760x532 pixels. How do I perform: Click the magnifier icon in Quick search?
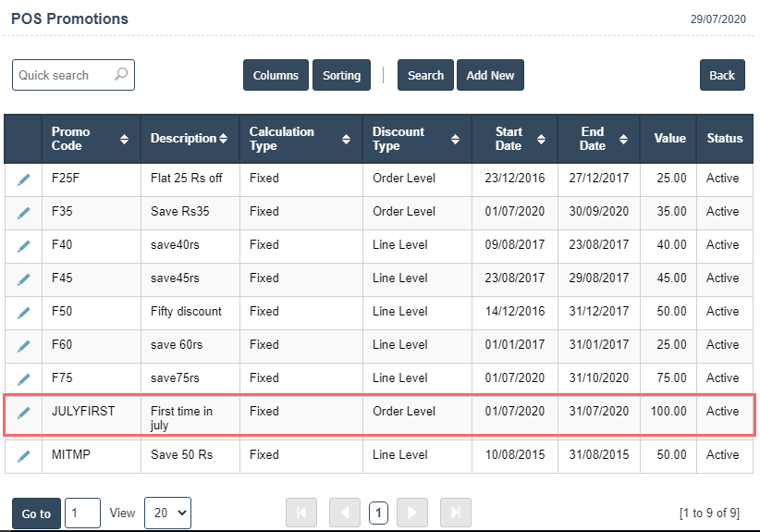(121, 75)
